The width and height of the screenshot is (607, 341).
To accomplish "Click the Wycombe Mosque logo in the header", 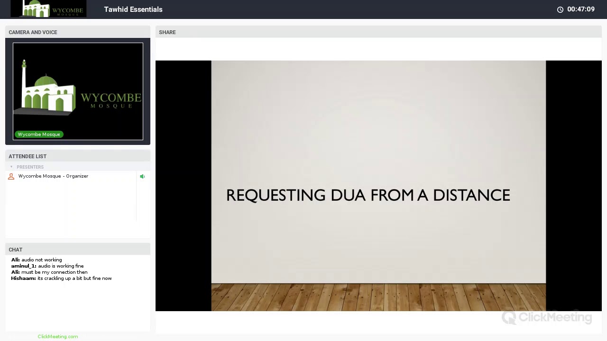I will click(x=48, y=9).
